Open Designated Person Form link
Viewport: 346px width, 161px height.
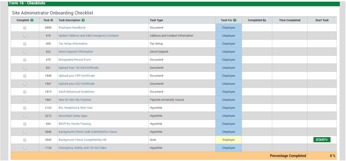(75, 60)
